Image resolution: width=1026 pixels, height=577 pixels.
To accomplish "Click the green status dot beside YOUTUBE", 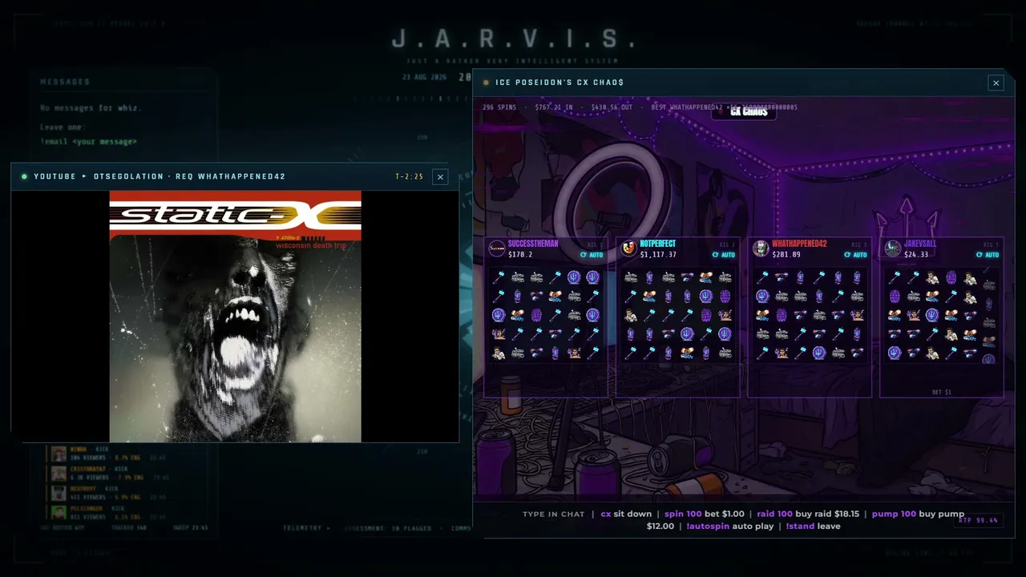I will 24,176.
